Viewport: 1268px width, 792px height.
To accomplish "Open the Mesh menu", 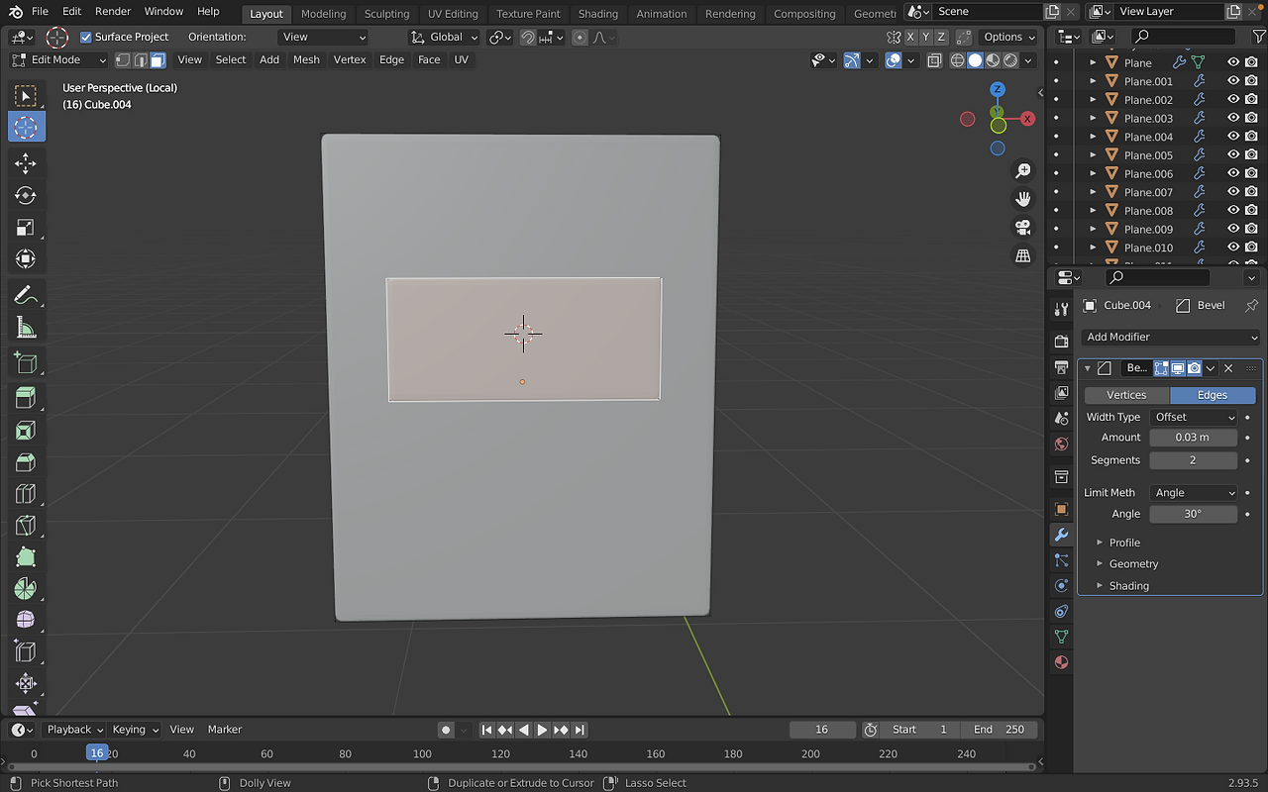I will (x=306, y=59).
